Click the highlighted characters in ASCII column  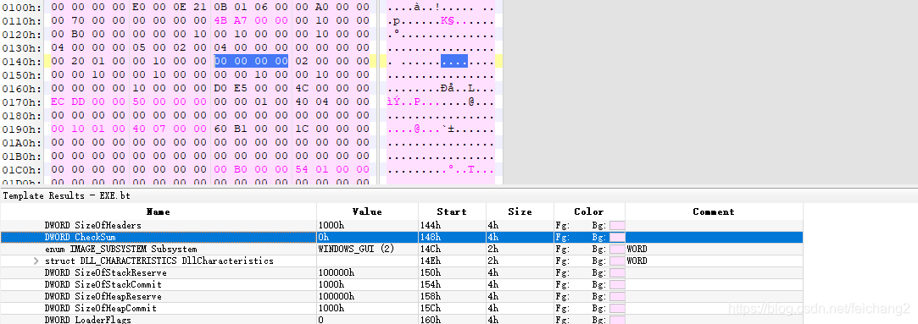(x=454, y=61)
